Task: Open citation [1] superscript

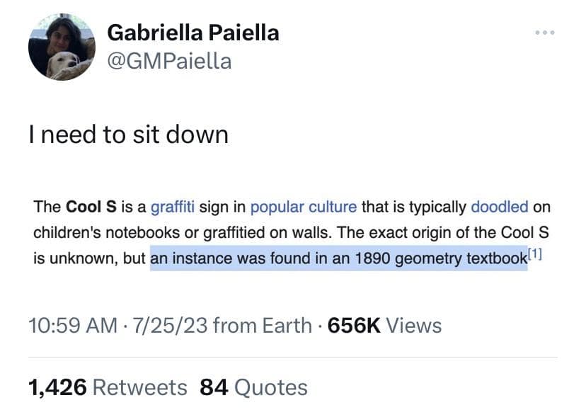Action: pos(535,255)
